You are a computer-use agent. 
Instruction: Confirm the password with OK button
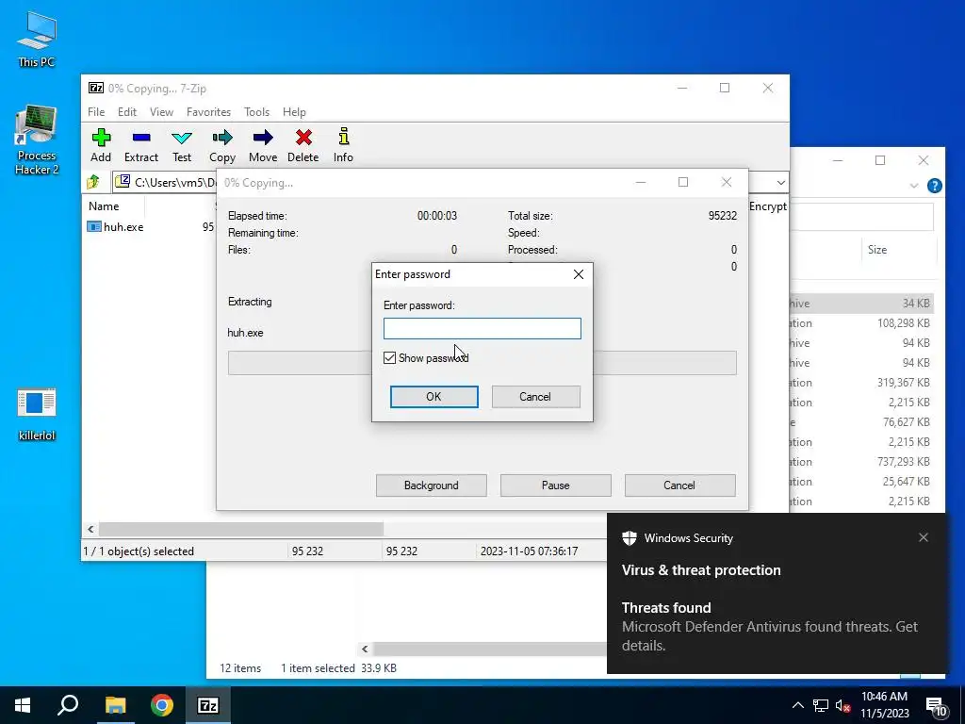tap(433, 397)
